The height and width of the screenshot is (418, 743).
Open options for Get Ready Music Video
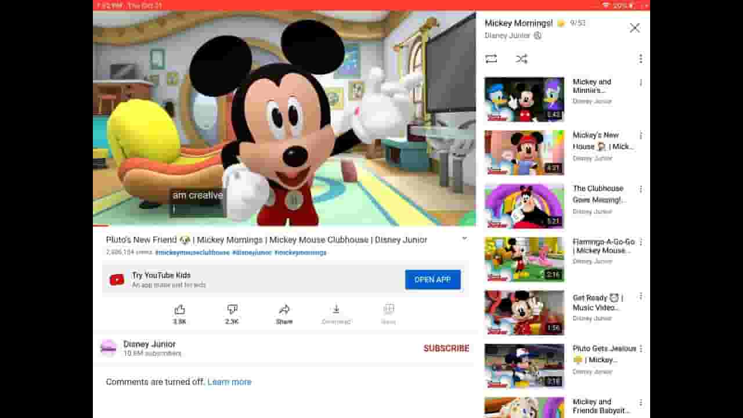[640, 296]
